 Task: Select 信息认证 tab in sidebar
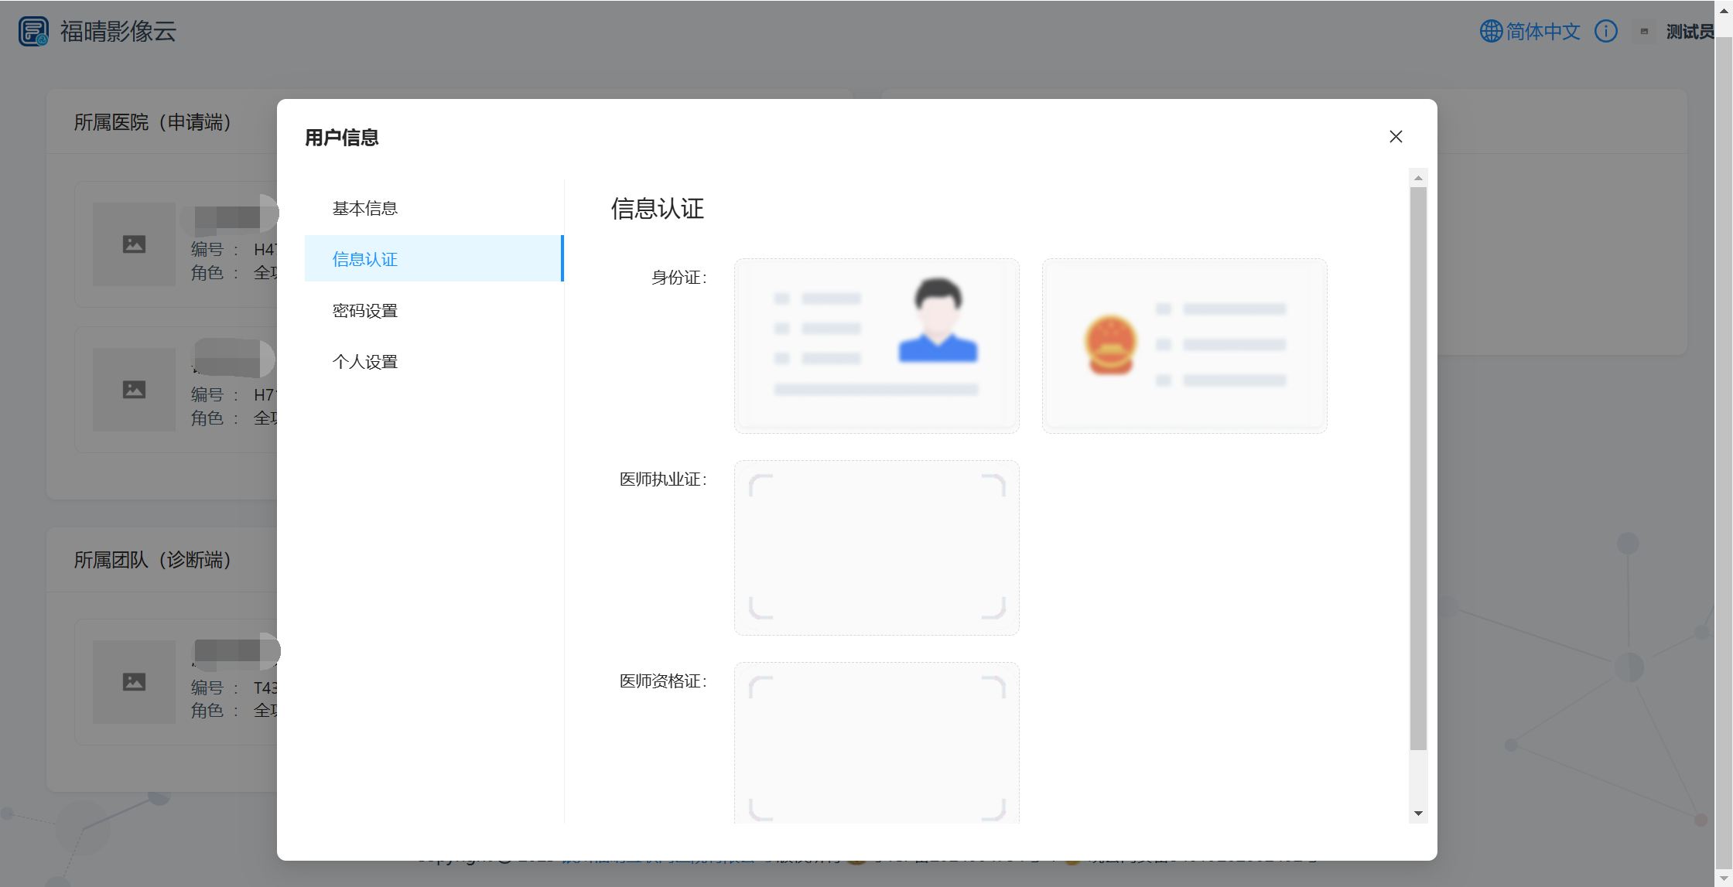[x=364, y=260]
